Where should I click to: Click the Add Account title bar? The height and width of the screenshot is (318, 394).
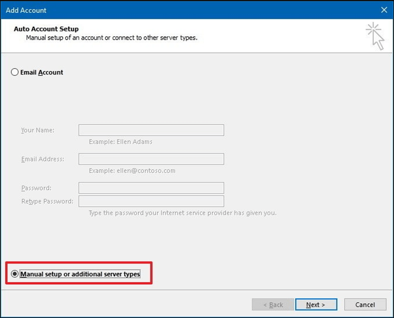tap(197, 10)
